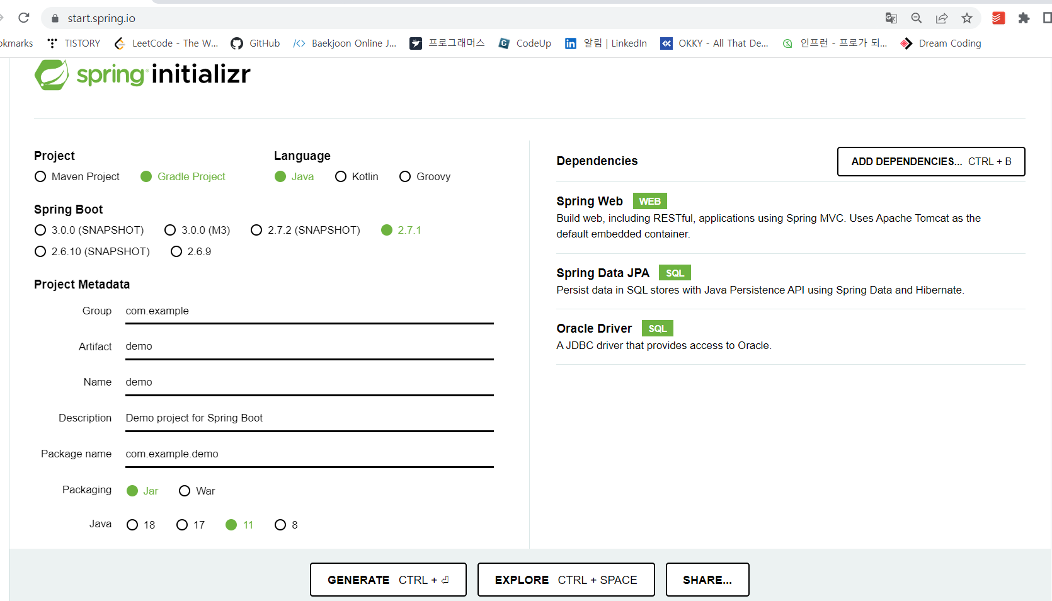Select Maven Project

pyautogui.click(x=77, y=176)
